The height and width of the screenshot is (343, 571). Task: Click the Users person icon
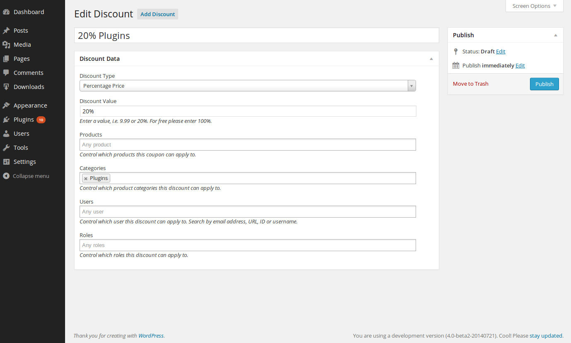point(6,134)
